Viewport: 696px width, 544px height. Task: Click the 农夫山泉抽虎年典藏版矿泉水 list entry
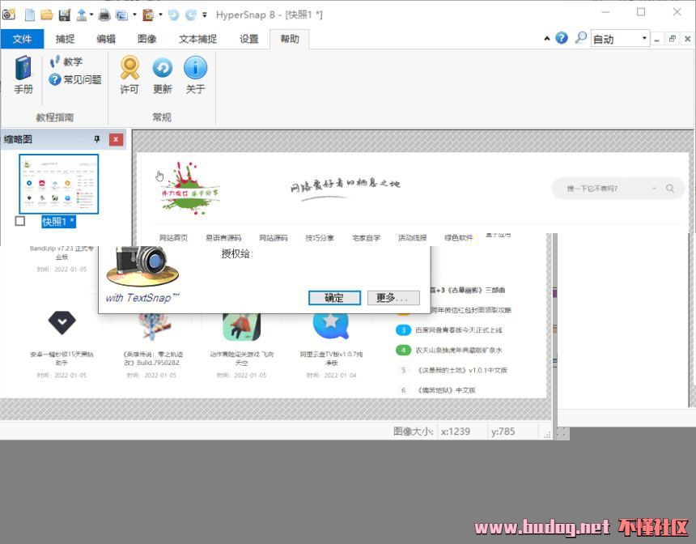click(x=459, y=351)
